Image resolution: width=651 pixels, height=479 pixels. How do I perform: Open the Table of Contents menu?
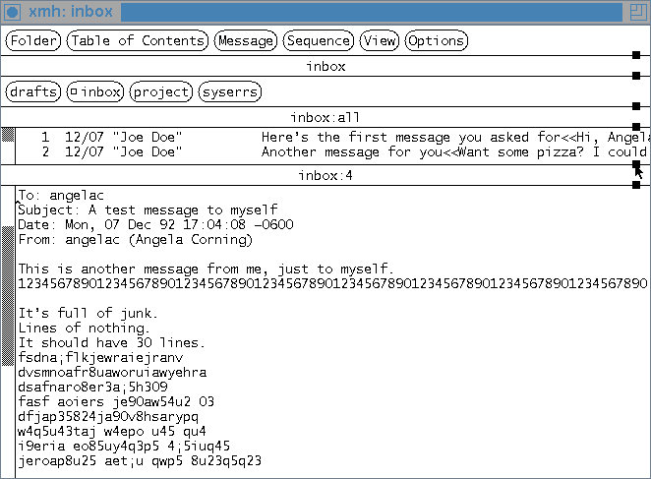138,40
